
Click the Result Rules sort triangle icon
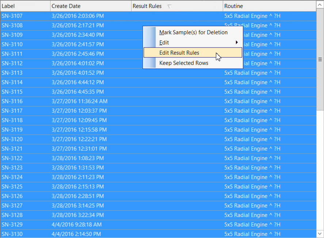point(169,6)
